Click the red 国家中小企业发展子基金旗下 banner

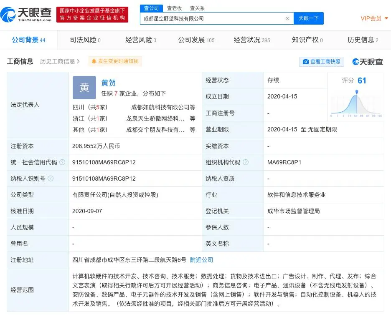click(x=92, y=15)
